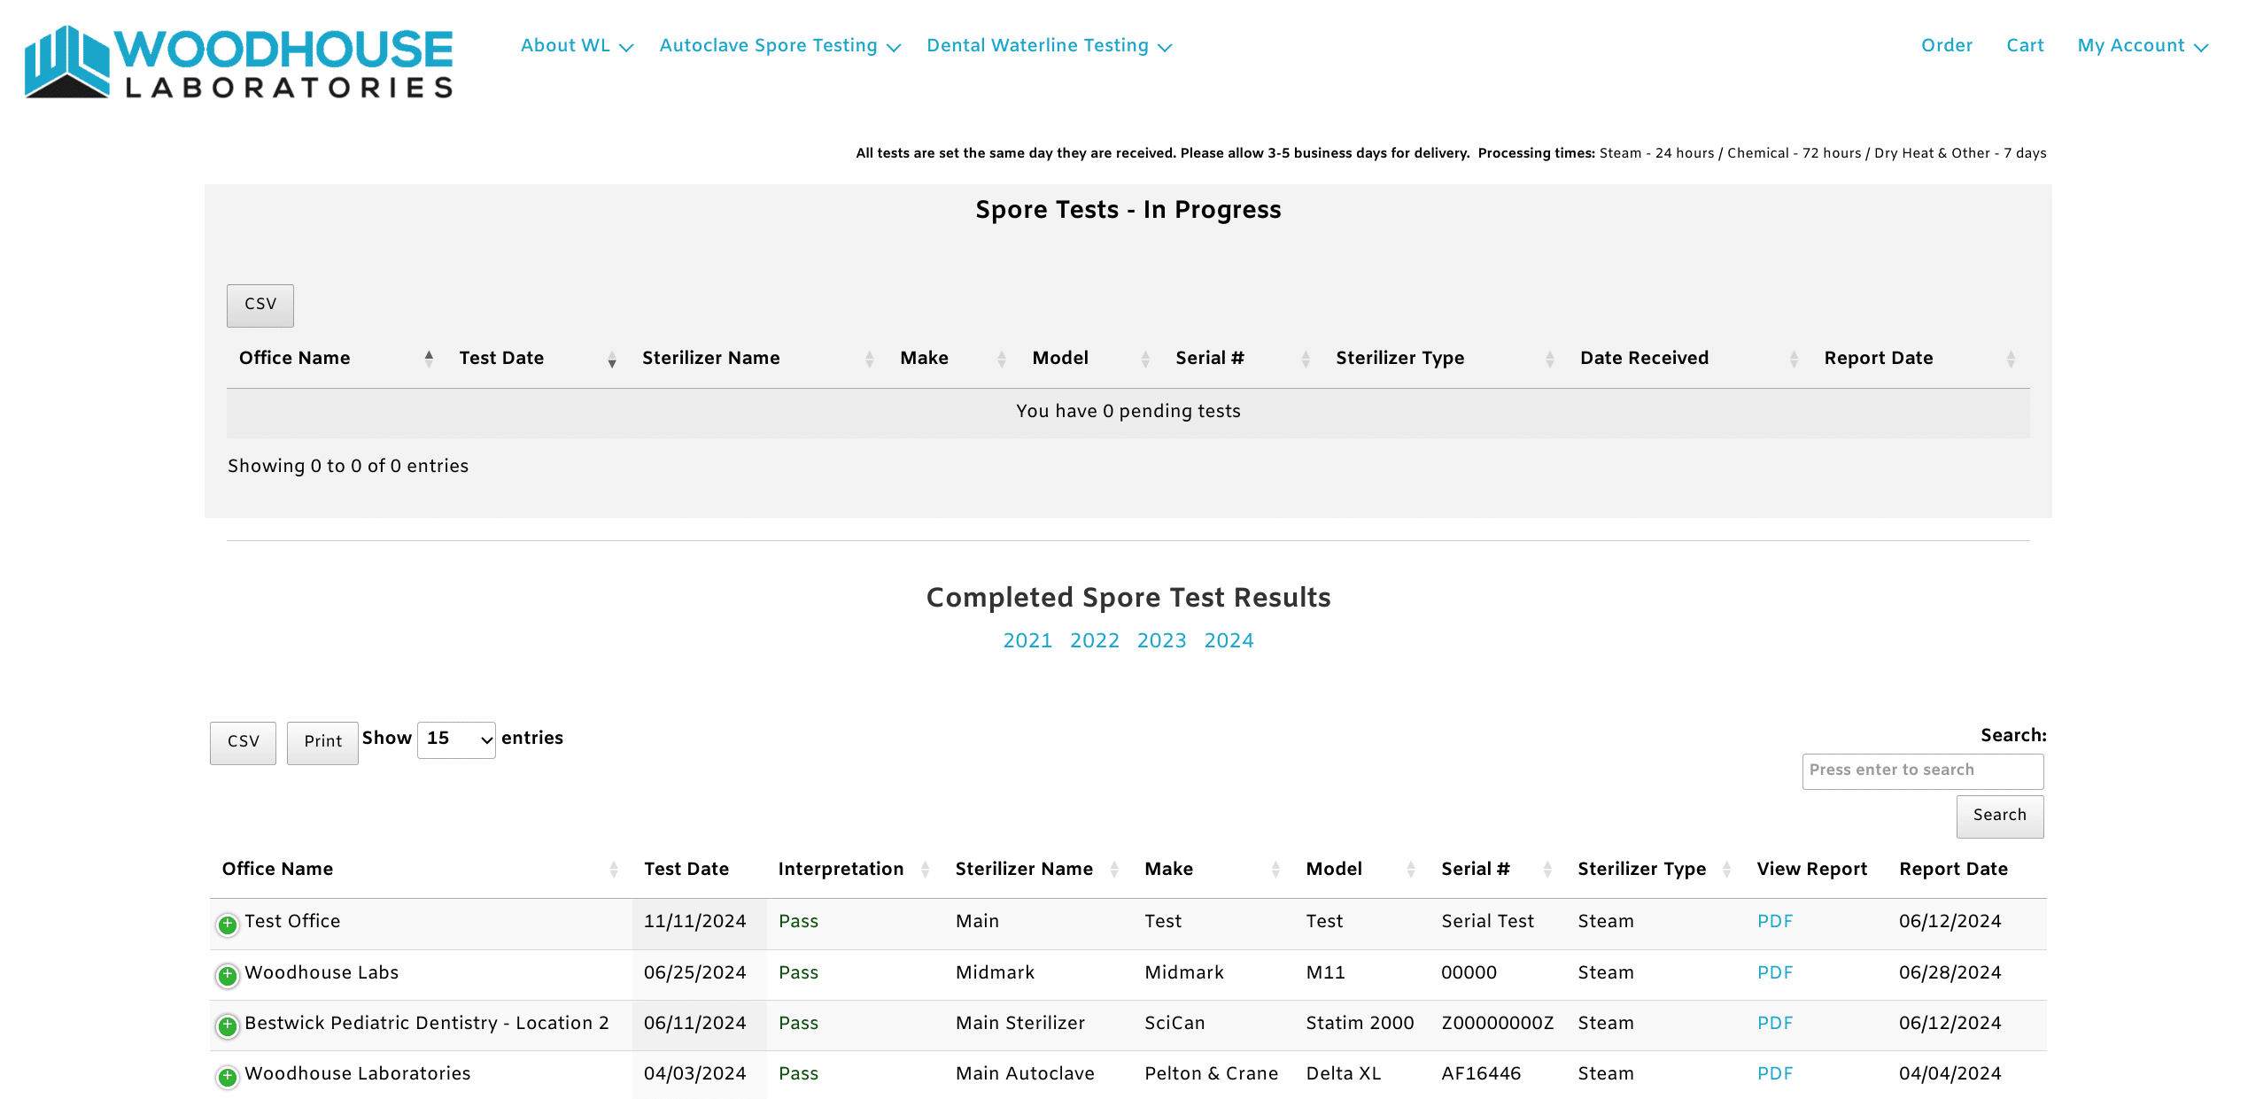Select the Pelton & Crane make cell
This screenshot has height=1099, width=2248.
tap(1212, 1073)
